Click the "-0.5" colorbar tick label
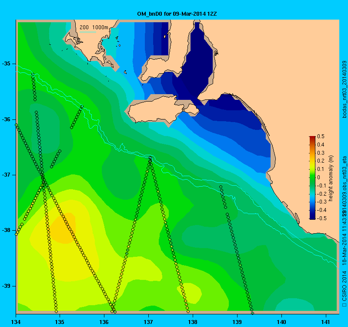 (x=321, y=218)
